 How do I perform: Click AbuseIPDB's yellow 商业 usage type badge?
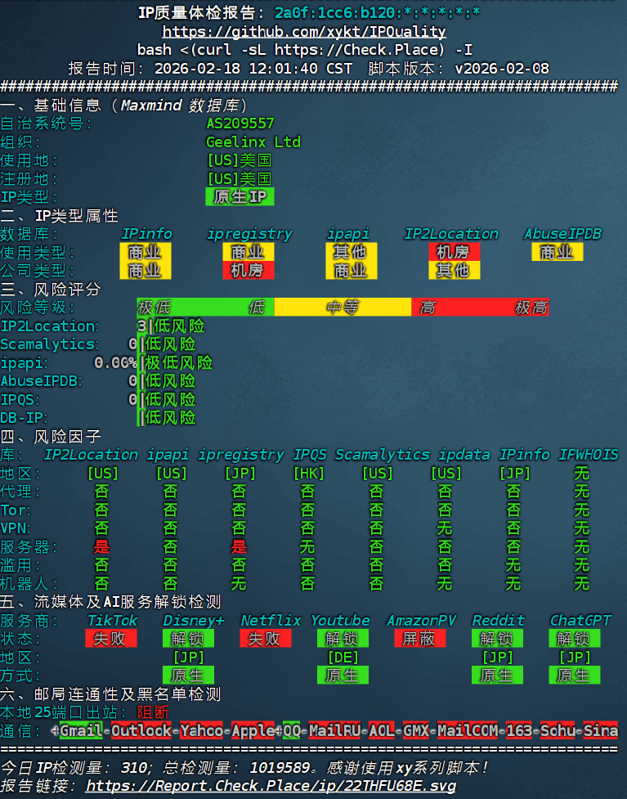(558, 252)
